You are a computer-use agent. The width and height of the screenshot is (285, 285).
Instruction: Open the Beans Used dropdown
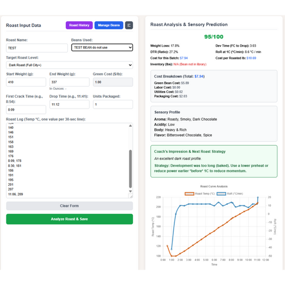pos(102,48)
